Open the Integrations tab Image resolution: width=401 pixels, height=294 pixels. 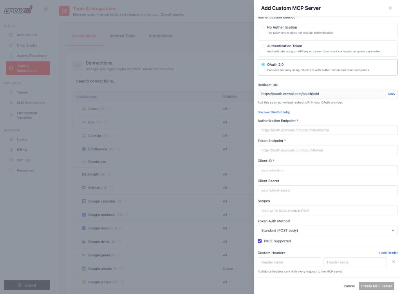click(x=160, y=36)
